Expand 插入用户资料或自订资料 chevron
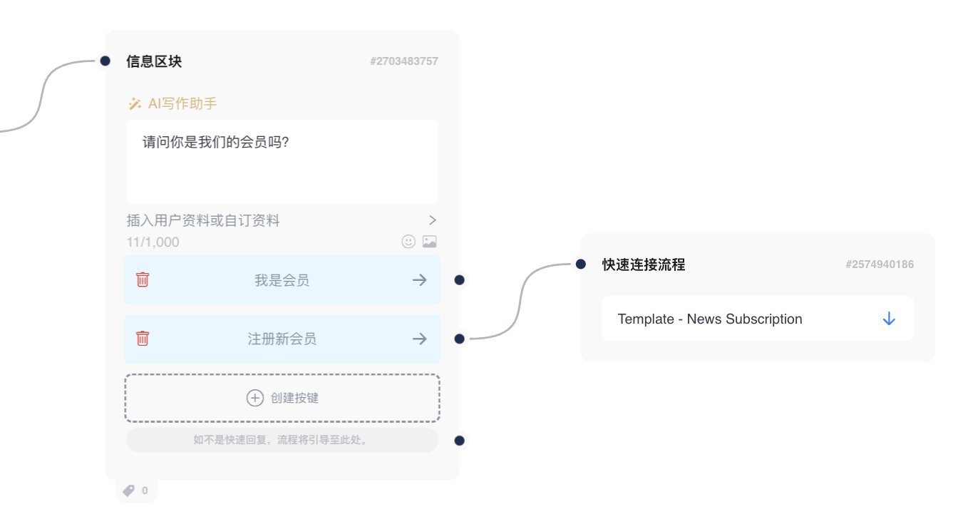Screen dimensions: 968x519 tap(432, 220)
